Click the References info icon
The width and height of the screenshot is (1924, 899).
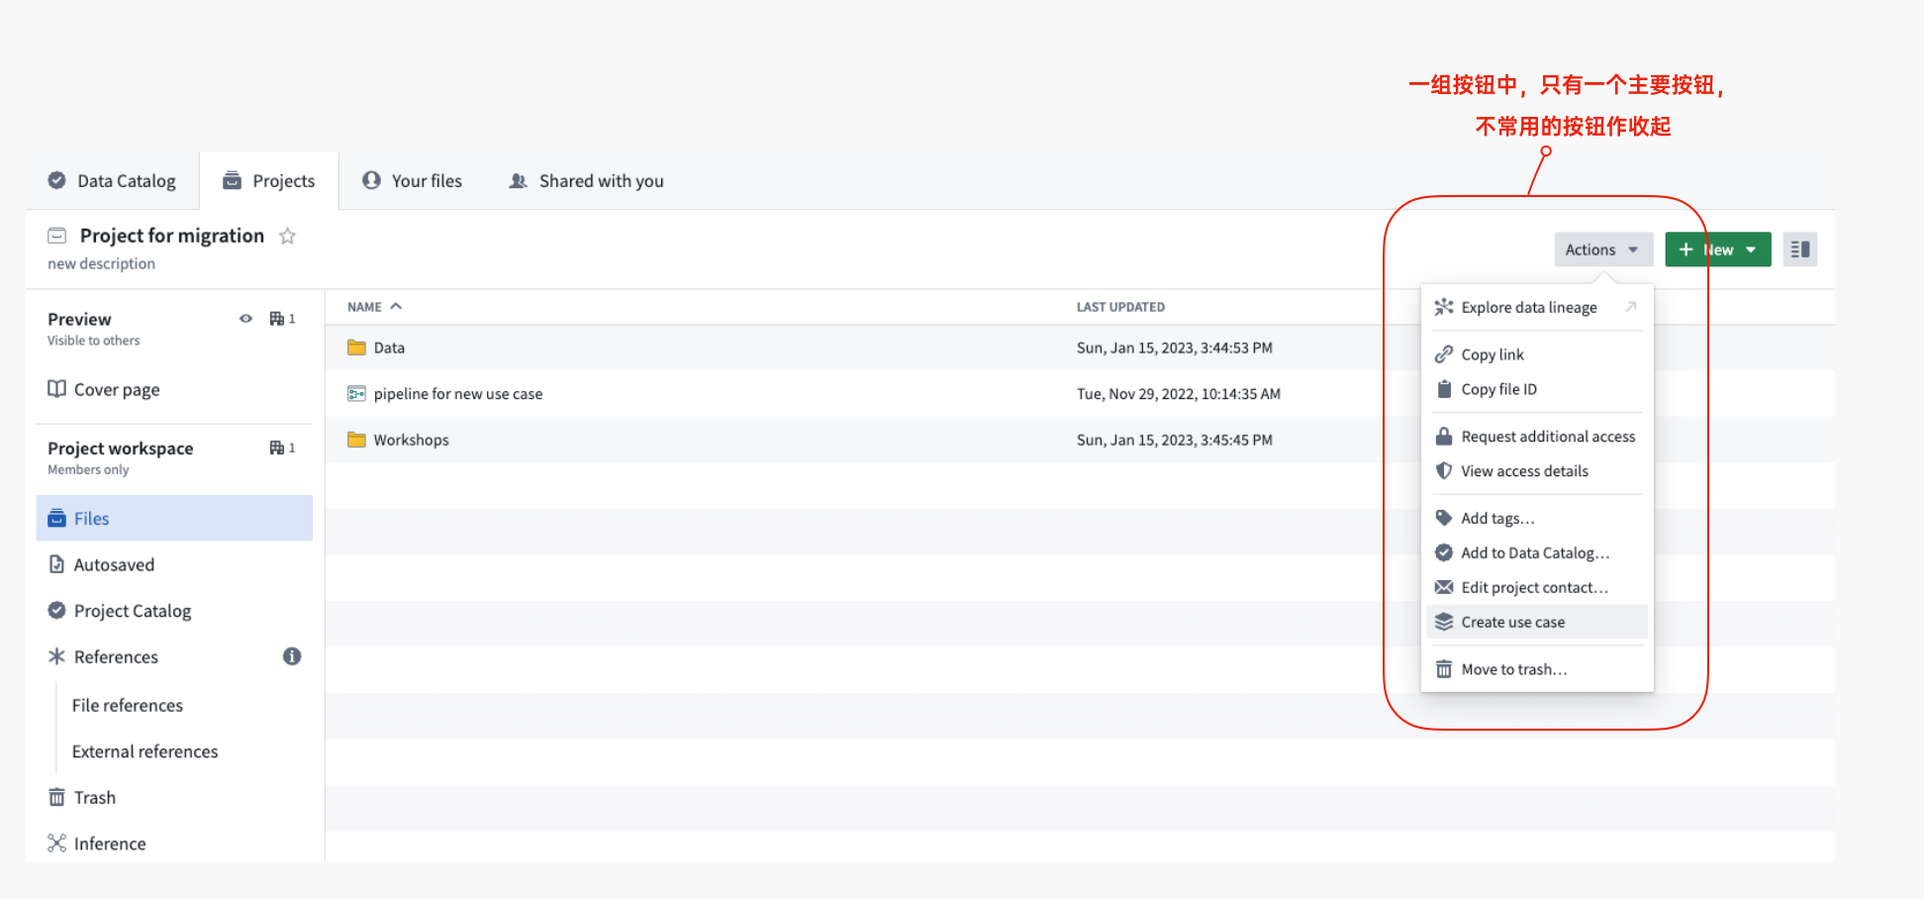coord(292,656)
